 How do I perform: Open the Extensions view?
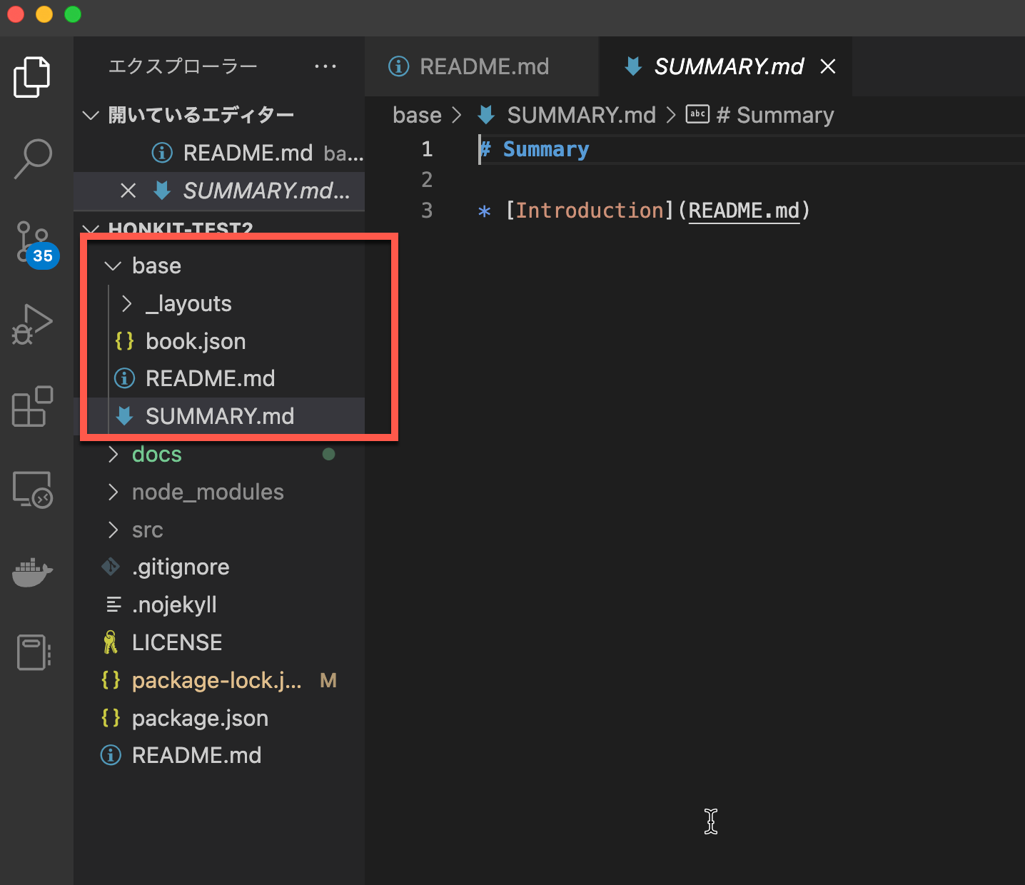32,406
